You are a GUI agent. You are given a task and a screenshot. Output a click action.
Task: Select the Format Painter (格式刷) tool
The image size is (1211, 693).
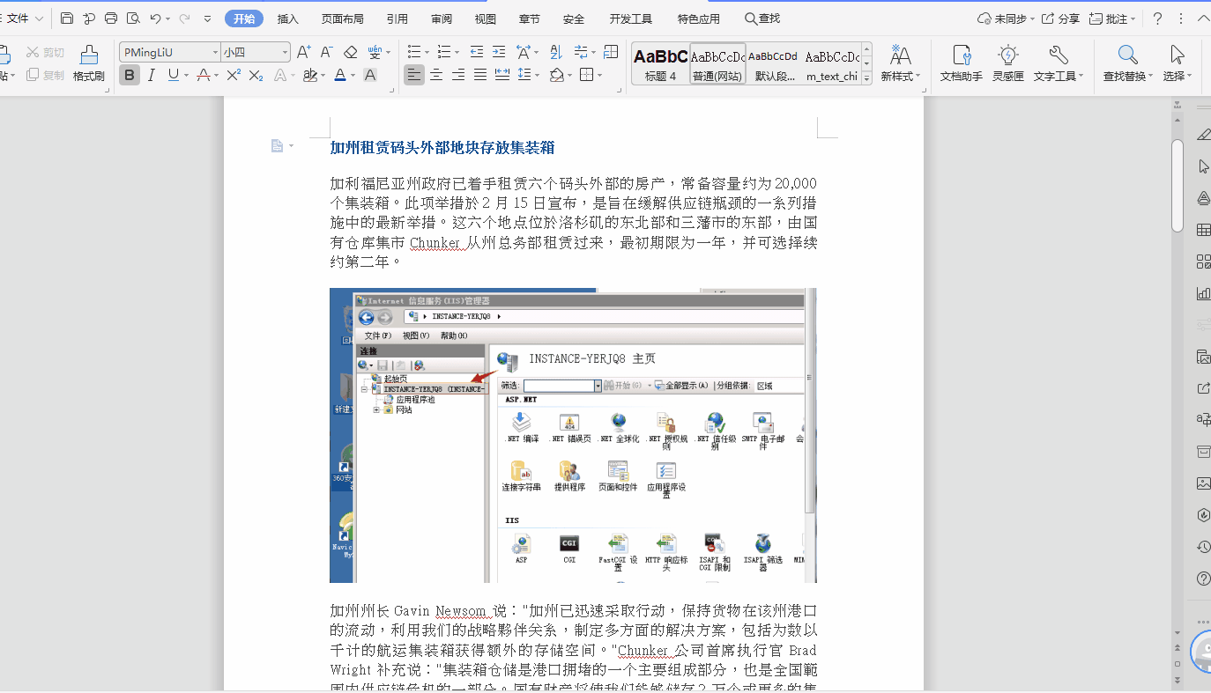click(x=89, y=64)
